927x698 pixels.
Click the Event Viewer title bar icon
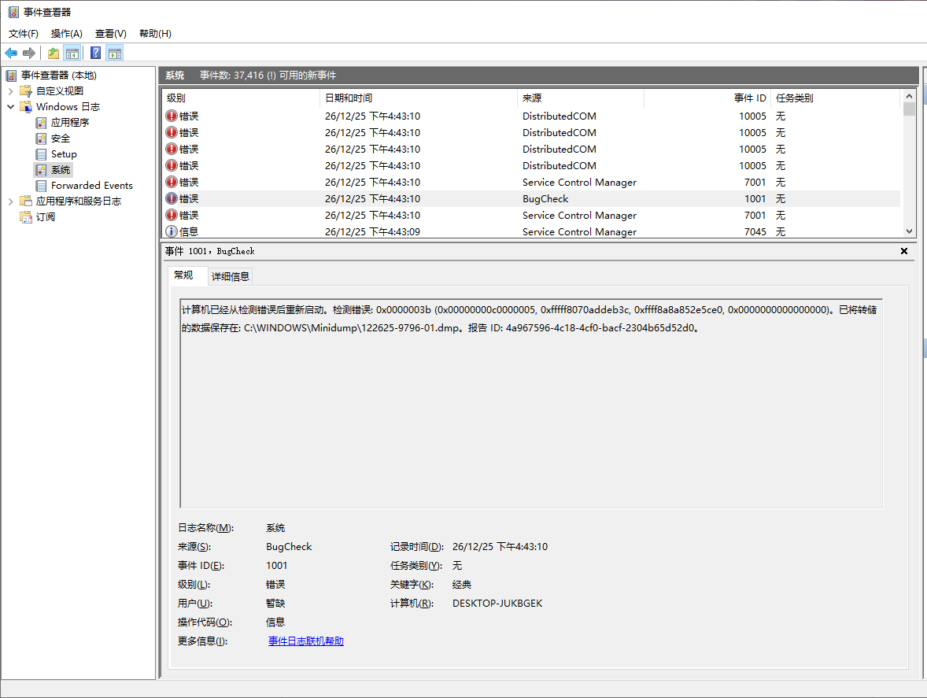click(x=13, y=12)
